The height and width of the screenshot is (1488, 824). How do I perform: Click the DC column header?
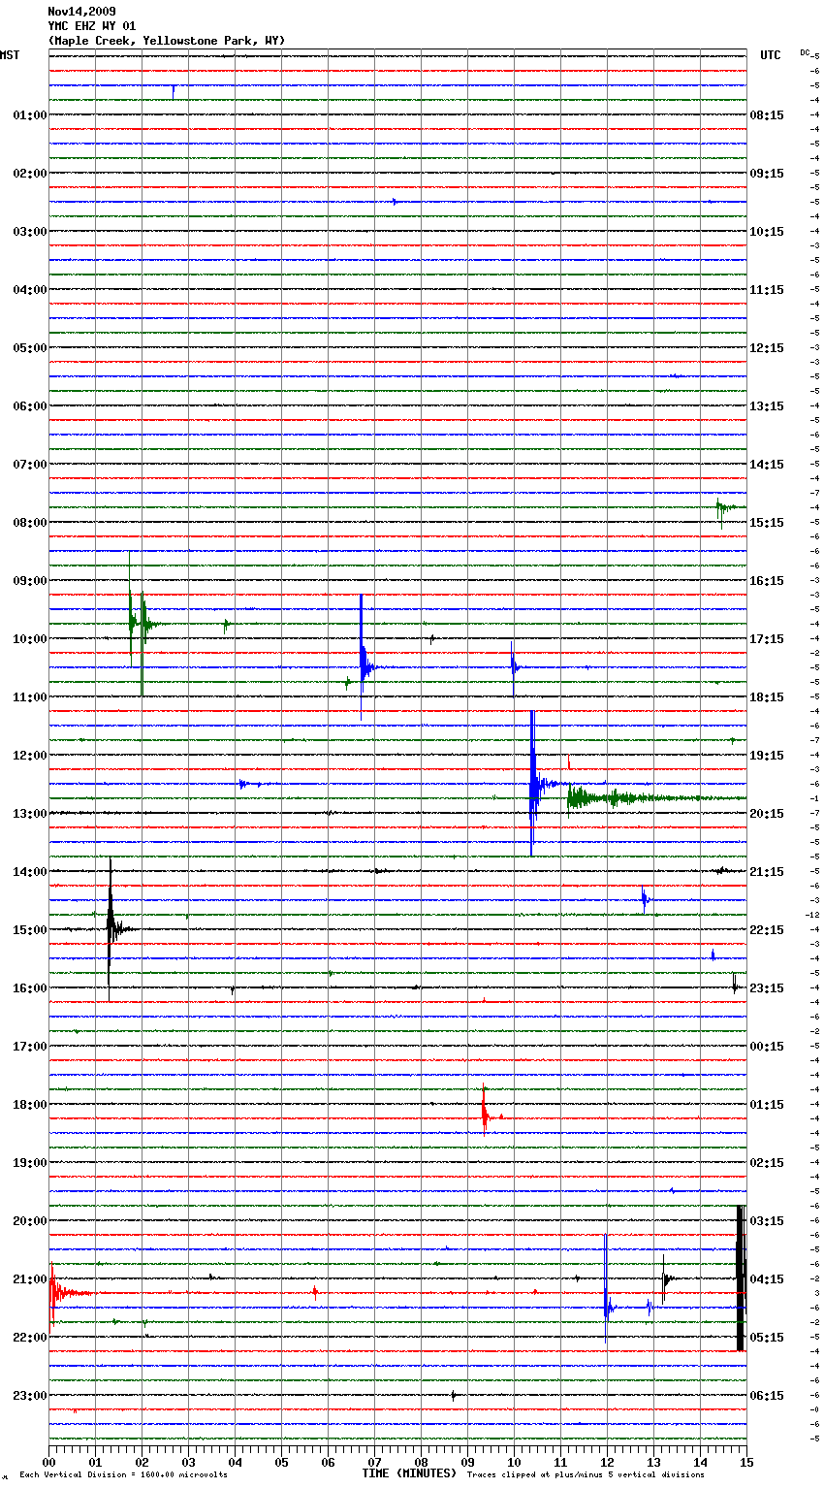coord(806,52)
